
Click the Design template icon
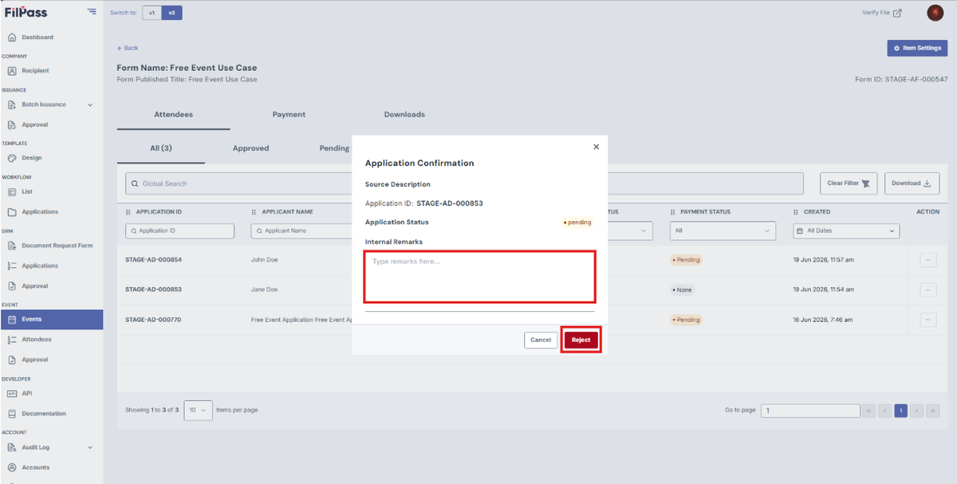click(x=12, y=158)
